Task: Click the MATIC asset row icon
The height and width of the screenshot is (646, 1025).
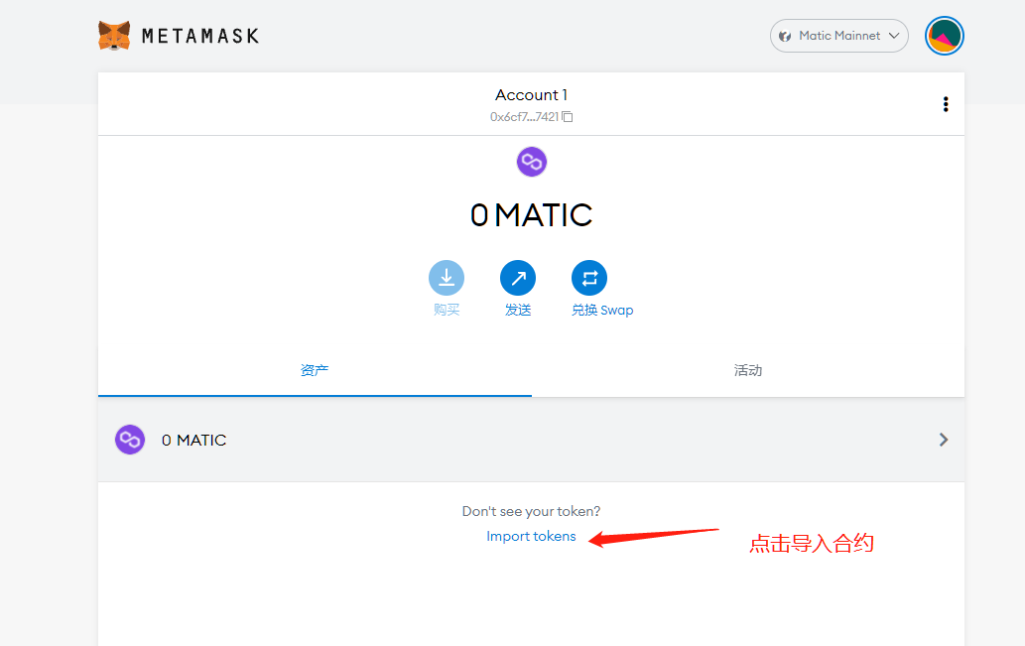Action: pos(130,440)
